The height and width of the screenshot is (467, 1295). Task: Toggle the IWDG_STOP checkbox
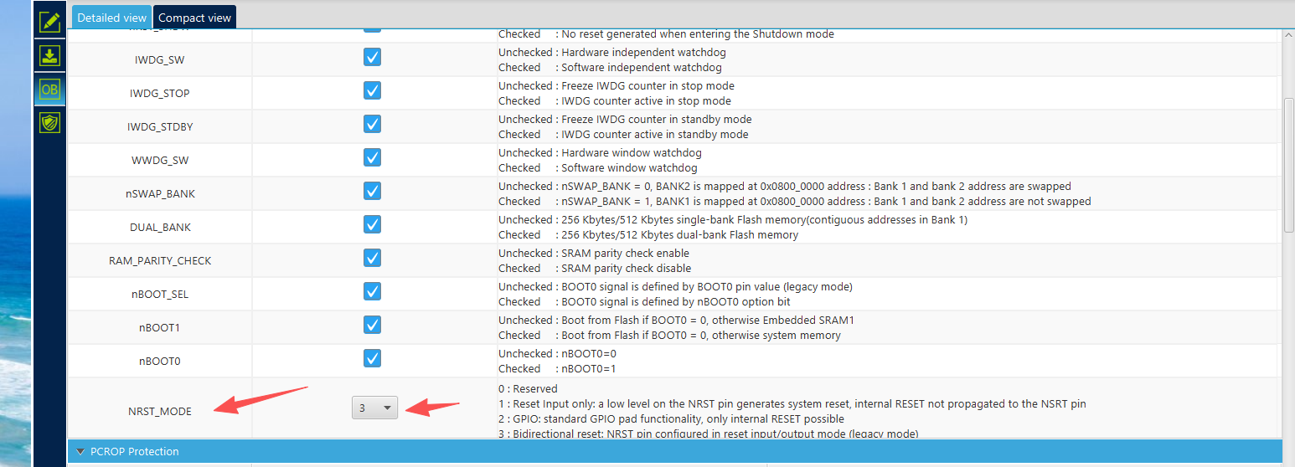pos(373,90)
